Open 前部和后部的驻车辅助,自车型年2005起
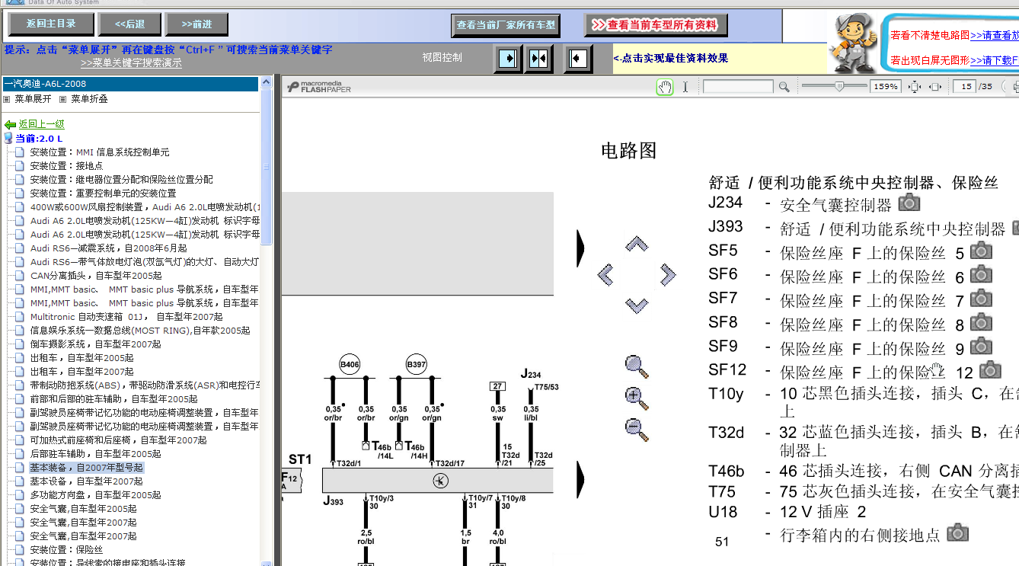The image size is (1019, 566). coord(113,399)
